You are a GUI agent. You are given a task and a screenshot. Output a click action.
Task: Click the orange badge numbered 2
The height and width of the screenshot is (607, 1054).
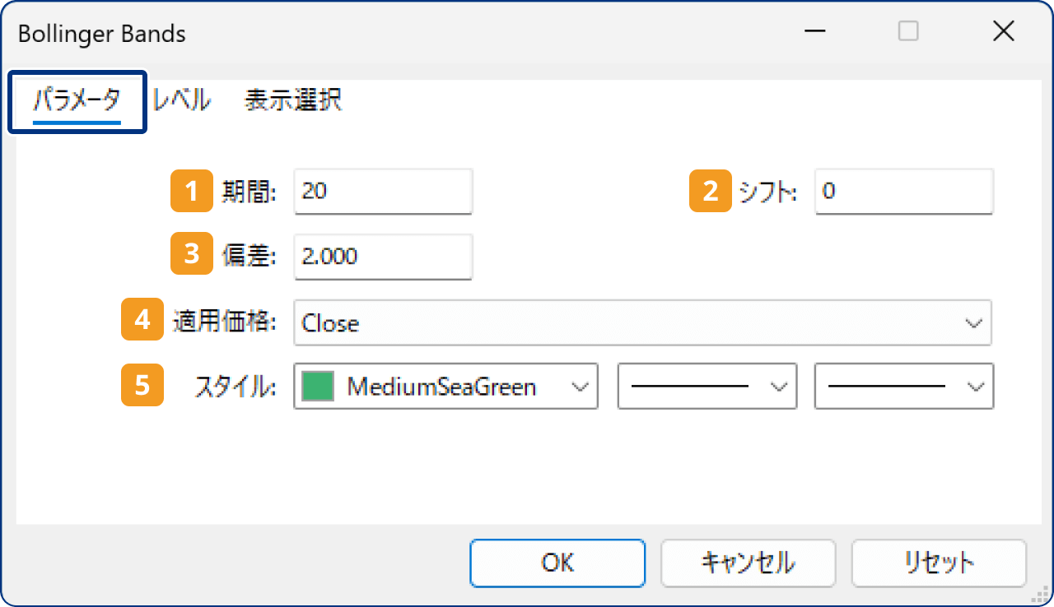click(x=709, y=191)
